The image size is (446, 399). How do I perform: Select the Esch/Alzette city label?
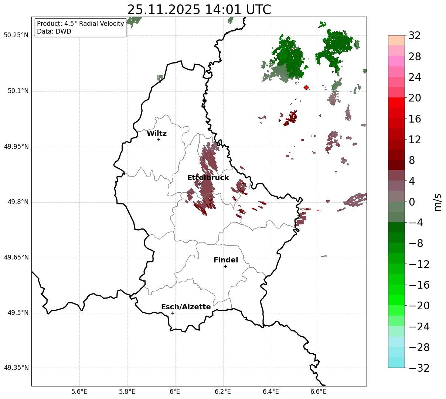pyautogui.click(x=186, y=307)
